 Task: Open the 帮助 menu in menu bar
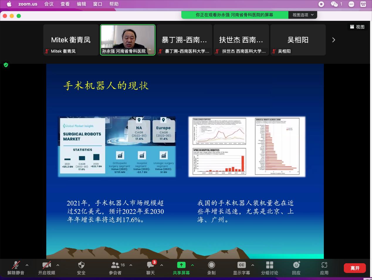click(114, 4)
